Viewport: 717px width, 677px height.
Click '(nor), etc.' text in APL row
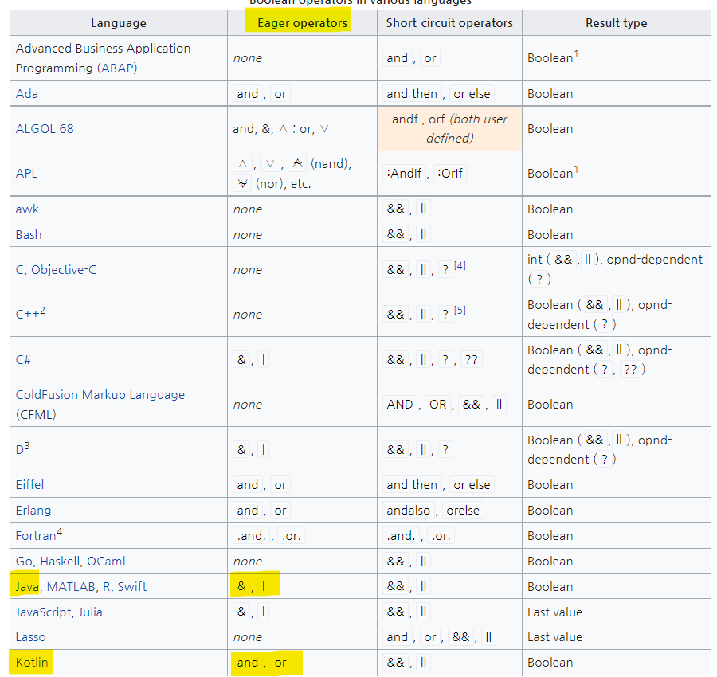point(283,184)
